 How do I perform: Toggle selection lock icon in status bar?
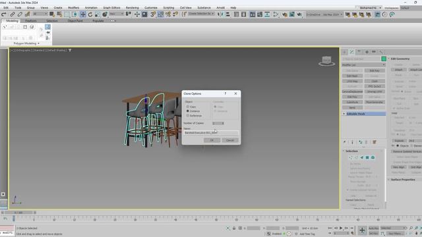click(x=234, y=228)
